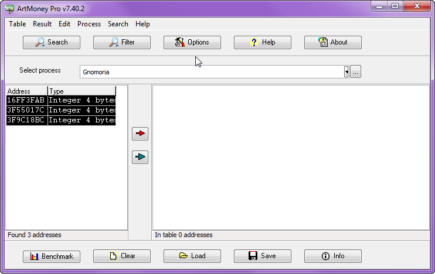Screen dimensions: 435x274
Task: Open the Table menu
Action: click(x=17, y=24)
